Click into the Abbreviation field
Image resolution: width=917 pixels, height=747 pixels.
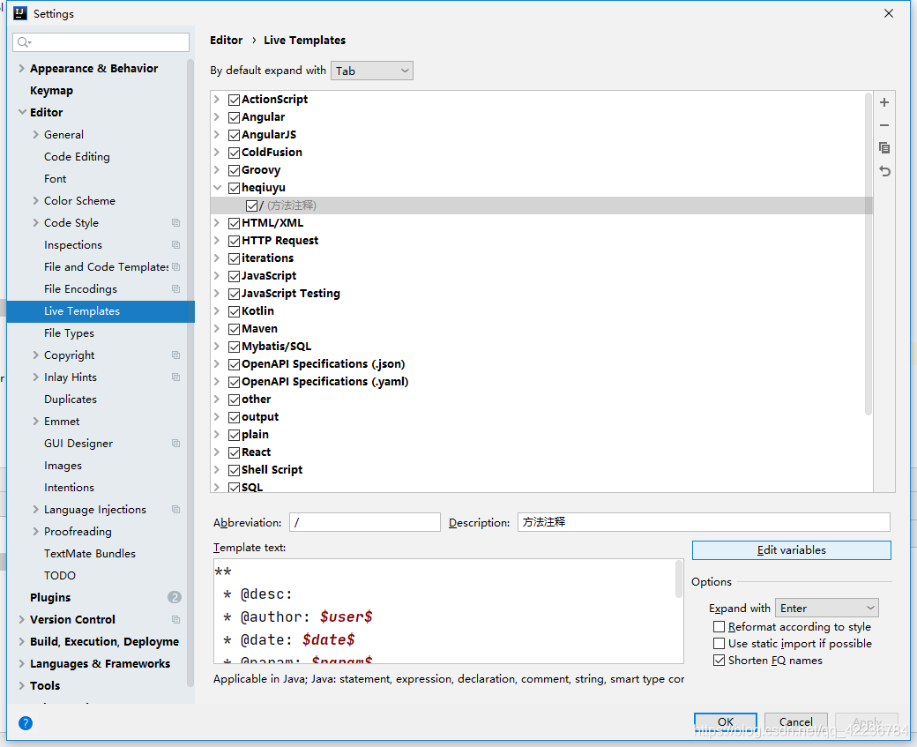point(365,522)
